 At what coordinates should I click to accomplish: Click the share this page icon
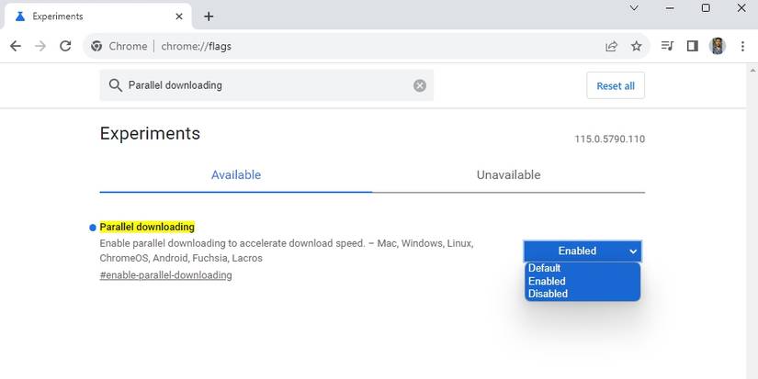pos(611,46)
